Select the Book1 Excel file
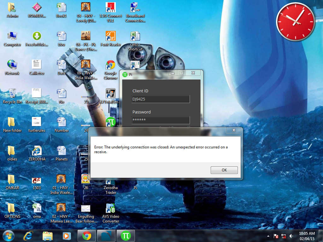This screenshot has height=242, width=323. click(62, 10)
